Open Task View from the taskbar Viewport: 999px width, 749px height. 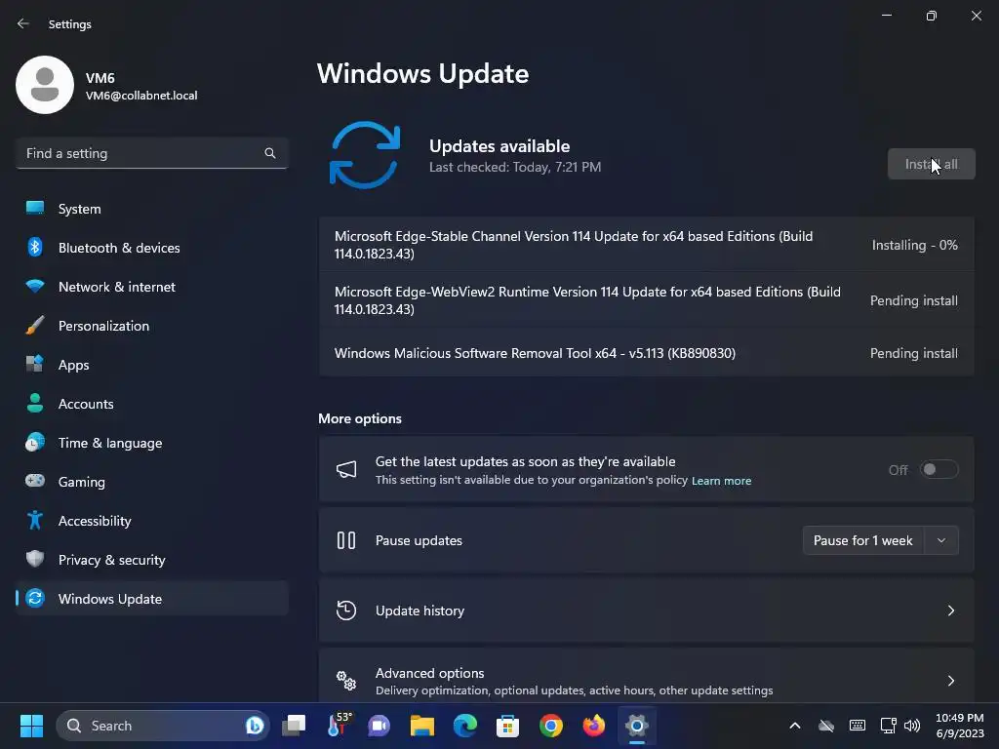(294, 726)
